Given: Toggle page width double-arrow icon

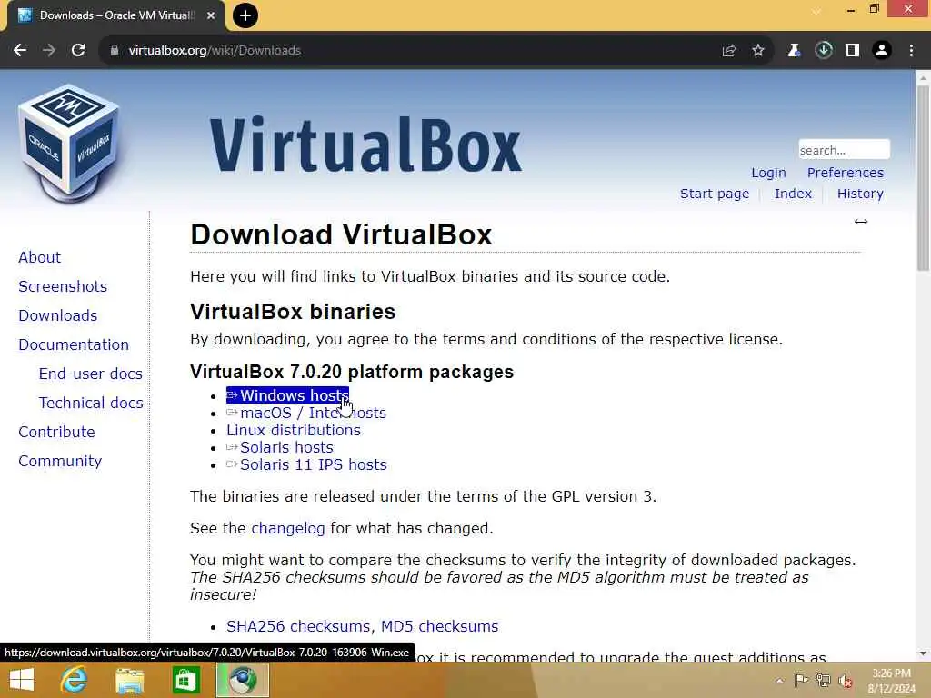Looking at the screenshot, I should coord(861,222).
